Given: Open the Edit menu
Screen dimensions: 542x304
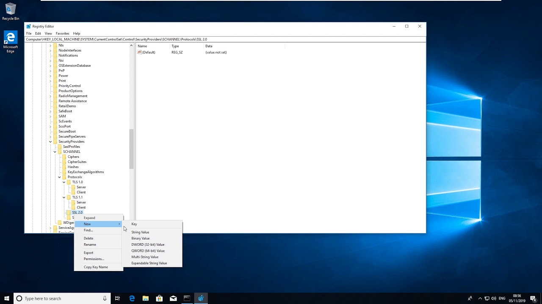Looking at the screenshot, I should [38, 33].
